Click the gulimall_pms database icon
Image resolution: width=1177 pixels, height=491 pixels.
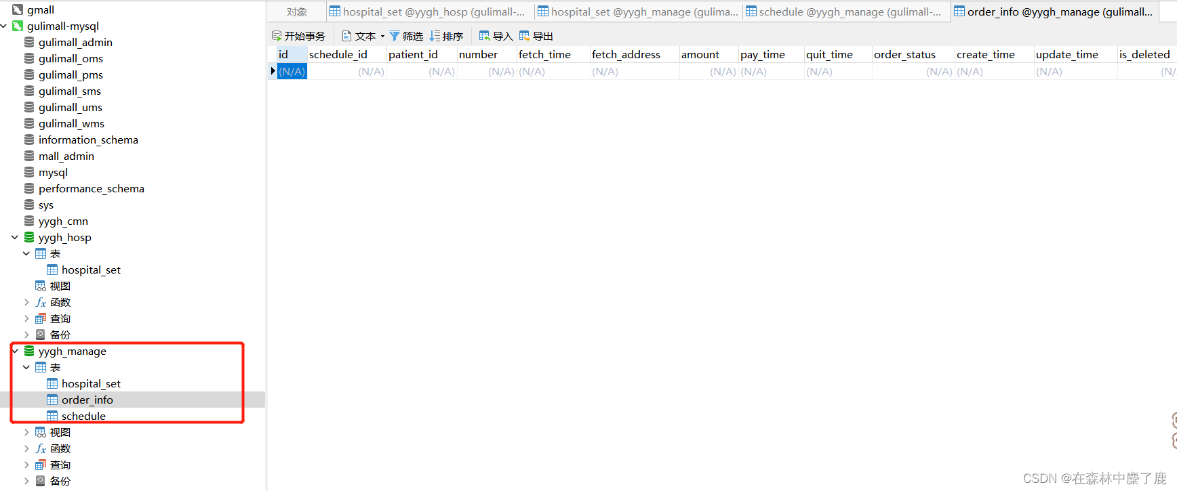(x=29, y=74)
